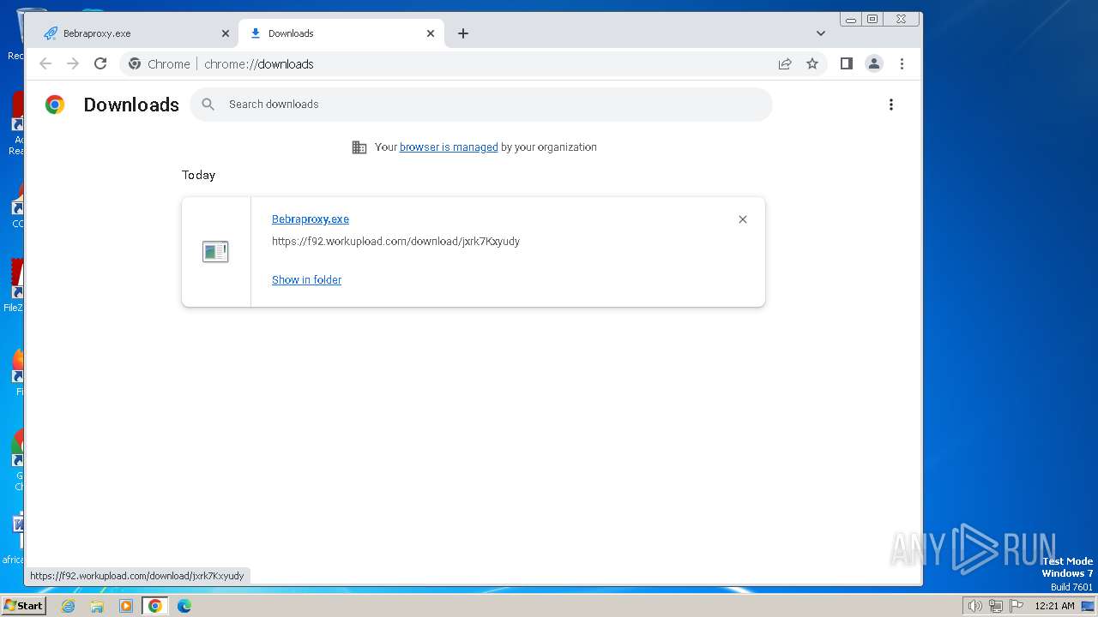Viewport: 1098px width, 617px height.
Task: Toggle the side panel button
Action: coord(847,63)
